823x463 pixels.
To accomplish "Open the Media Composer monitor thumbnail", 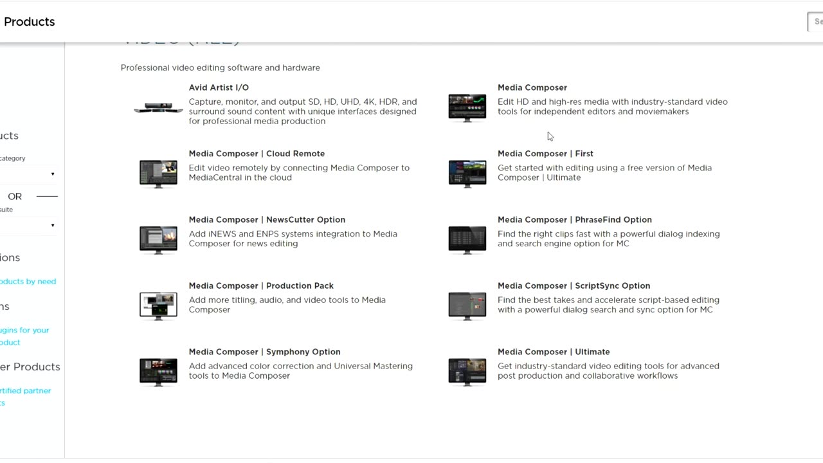I will coord(467,107).
